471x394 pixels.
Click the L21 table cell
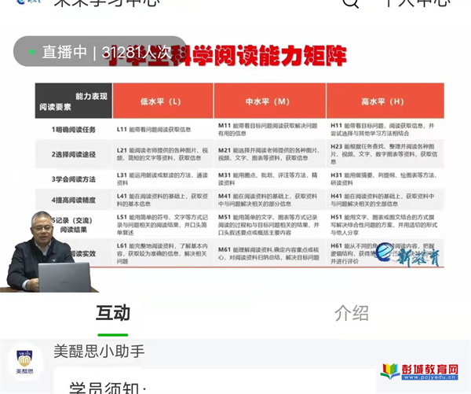pyautogui.click(x=162, y=154)
